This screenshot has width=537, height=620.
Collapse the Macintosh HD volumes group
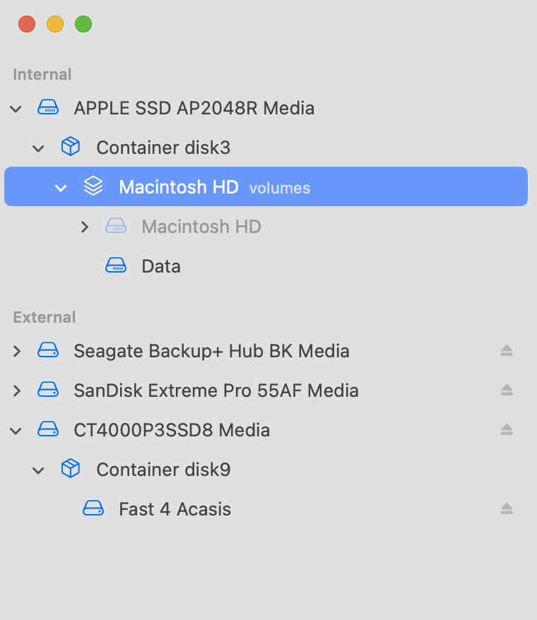pos(61,188)
